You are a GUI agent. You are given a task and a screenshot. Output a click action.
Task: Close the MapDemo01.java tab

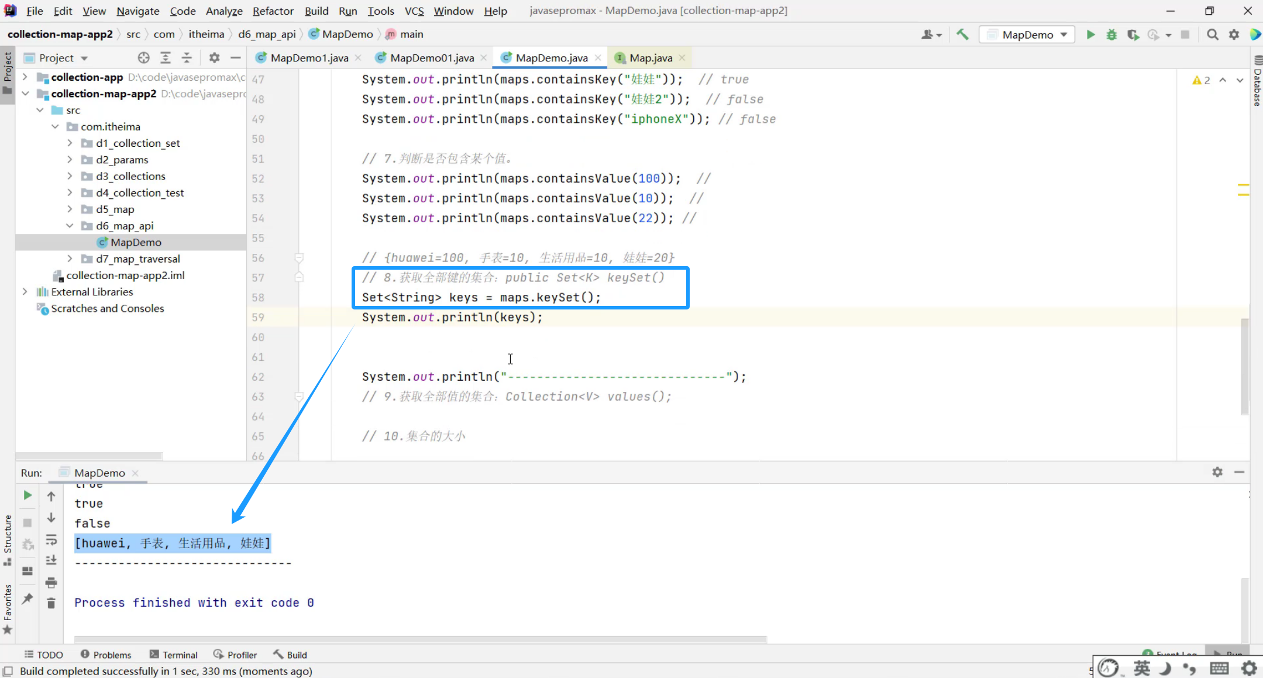click(x=483, y=57)
